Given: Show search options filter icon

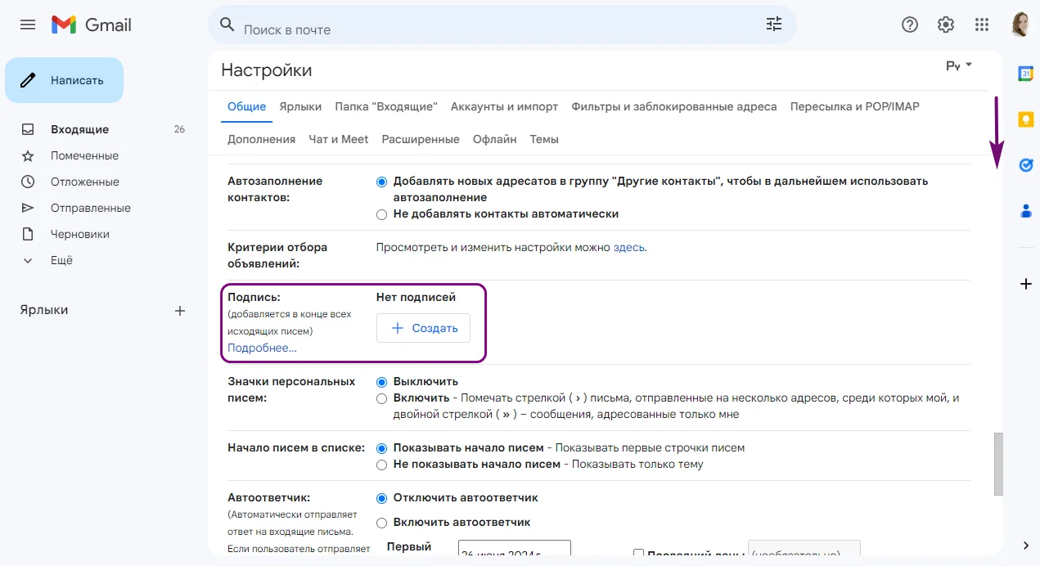Looking at the screenshot, I should tap(774, 25).
